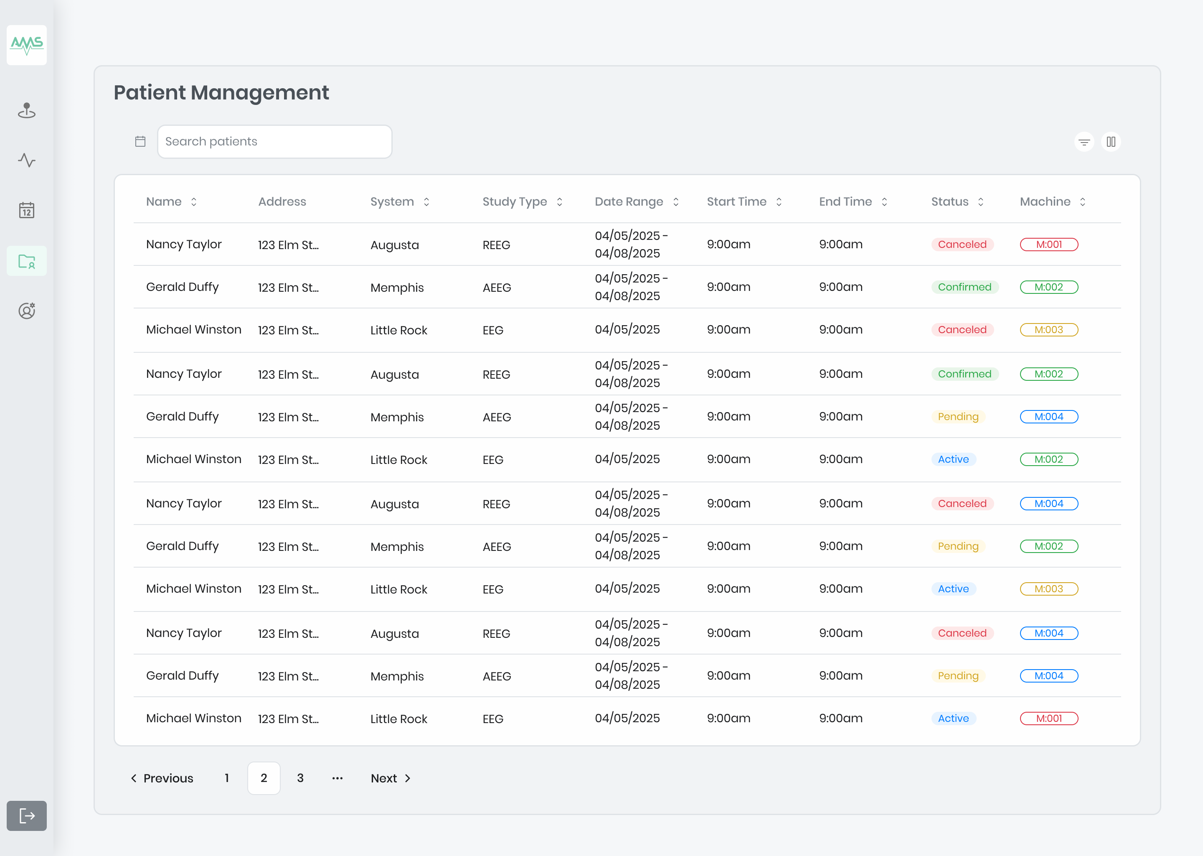Go to page 3
Viewport: 1203px width, 856px height.
click(x=300, y=778)
